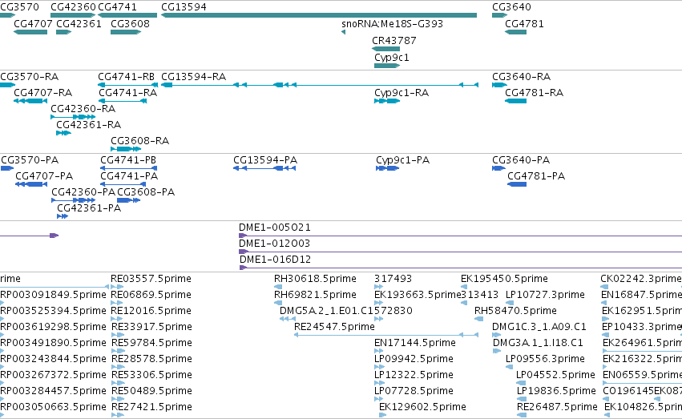Click the 317493 EST label
The image size is (682, 419).
[x=393, y=279]
